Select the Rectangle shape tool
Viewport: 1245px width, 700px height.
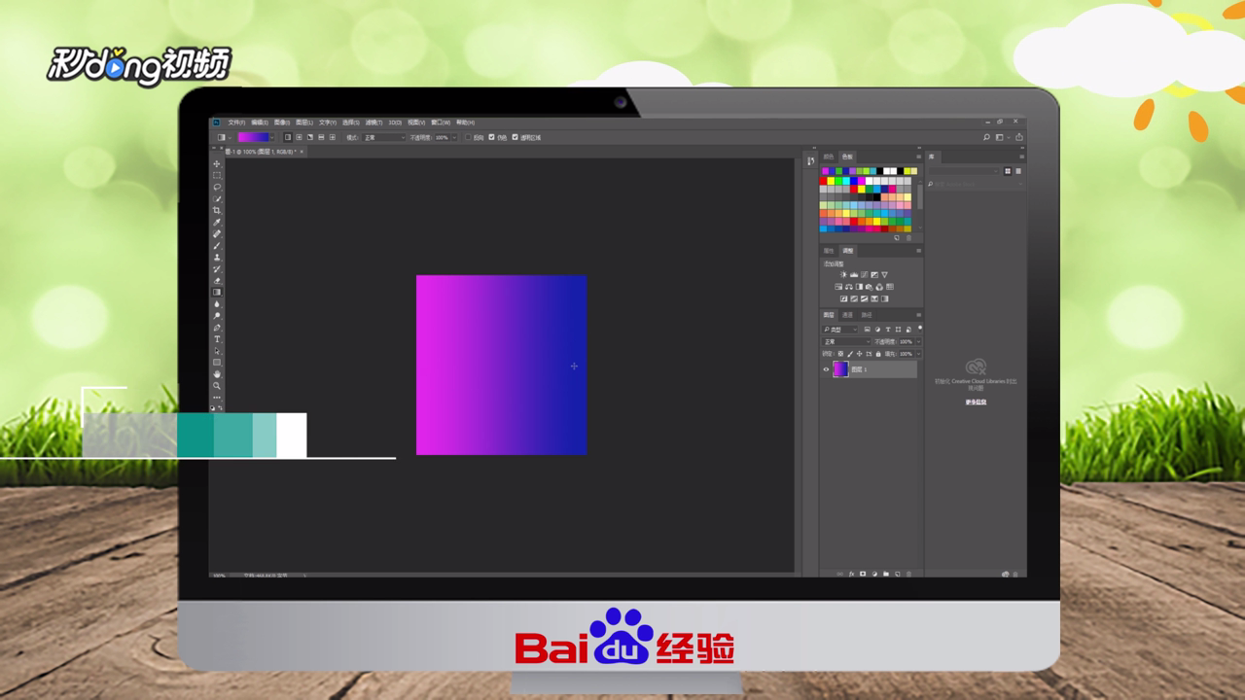[217, 363]
